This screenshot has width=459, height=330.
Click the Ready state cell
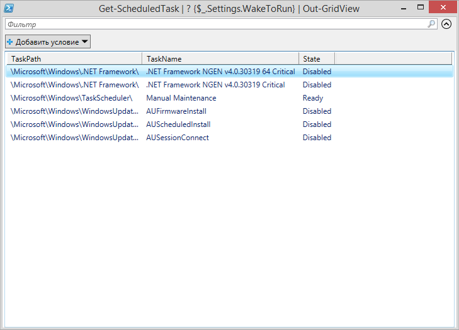coord(313,98)
